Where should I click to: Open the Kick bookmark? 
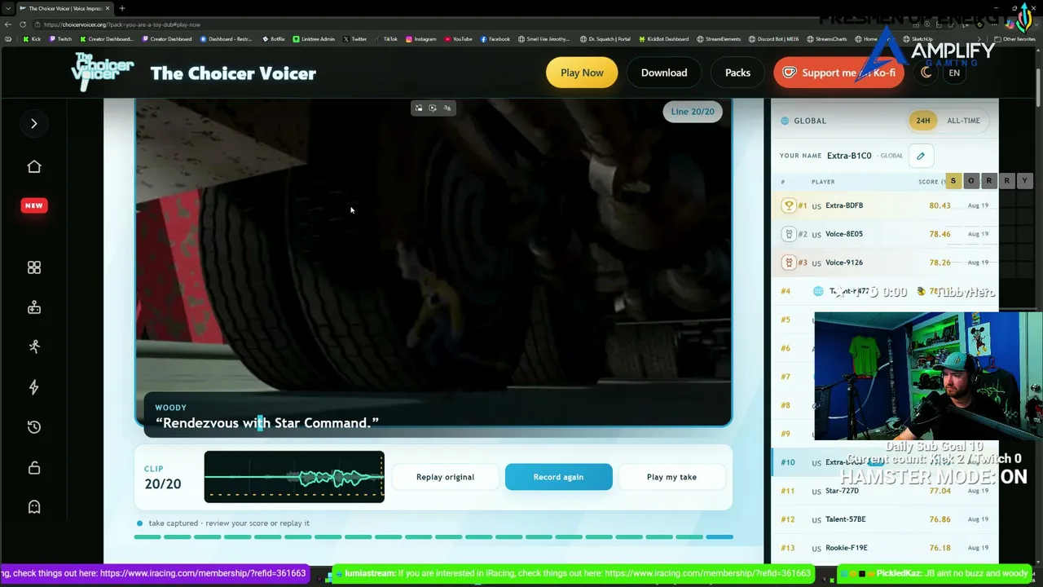(32, 39)
